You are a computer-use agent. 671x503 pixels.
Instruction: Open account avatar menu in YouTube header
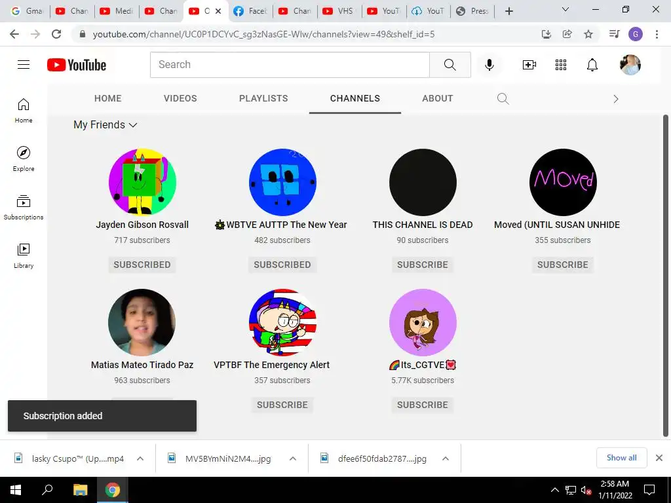coord(630,65)
